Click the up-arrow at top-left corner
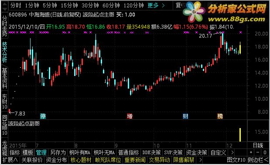The height and width of the screenshot is (165, 270). 4,4
